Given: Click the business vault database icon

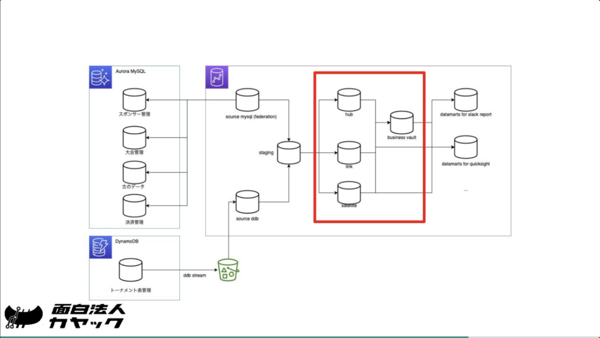Looking at the screenshot, I should pos(401,123).
